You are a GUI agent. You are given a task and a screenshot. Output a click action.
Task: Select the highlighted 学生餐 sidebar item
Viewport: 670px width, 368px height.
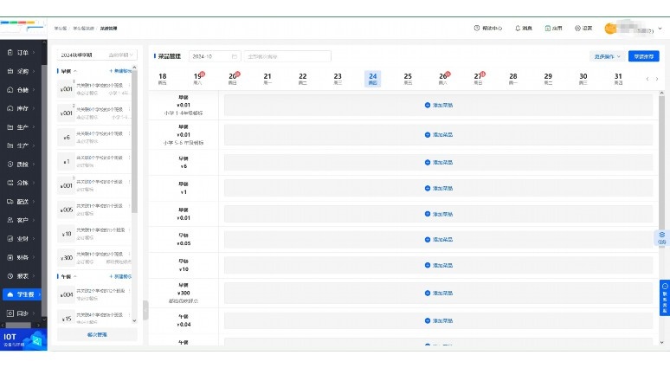(23, 294)
